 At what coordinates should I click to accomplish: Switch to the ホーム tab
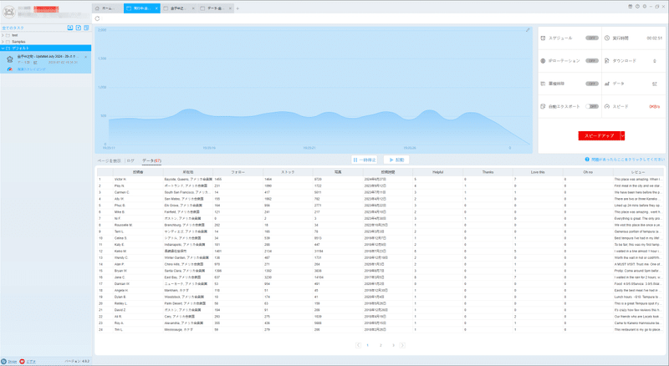[108, 8]
